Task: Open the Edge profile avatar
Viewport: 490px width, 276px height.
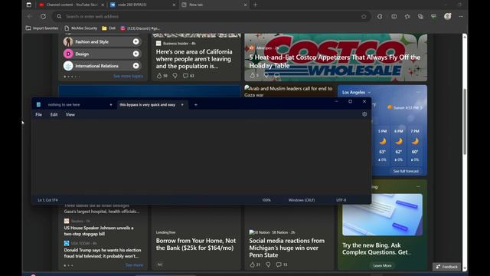Action: pos(447,16)
